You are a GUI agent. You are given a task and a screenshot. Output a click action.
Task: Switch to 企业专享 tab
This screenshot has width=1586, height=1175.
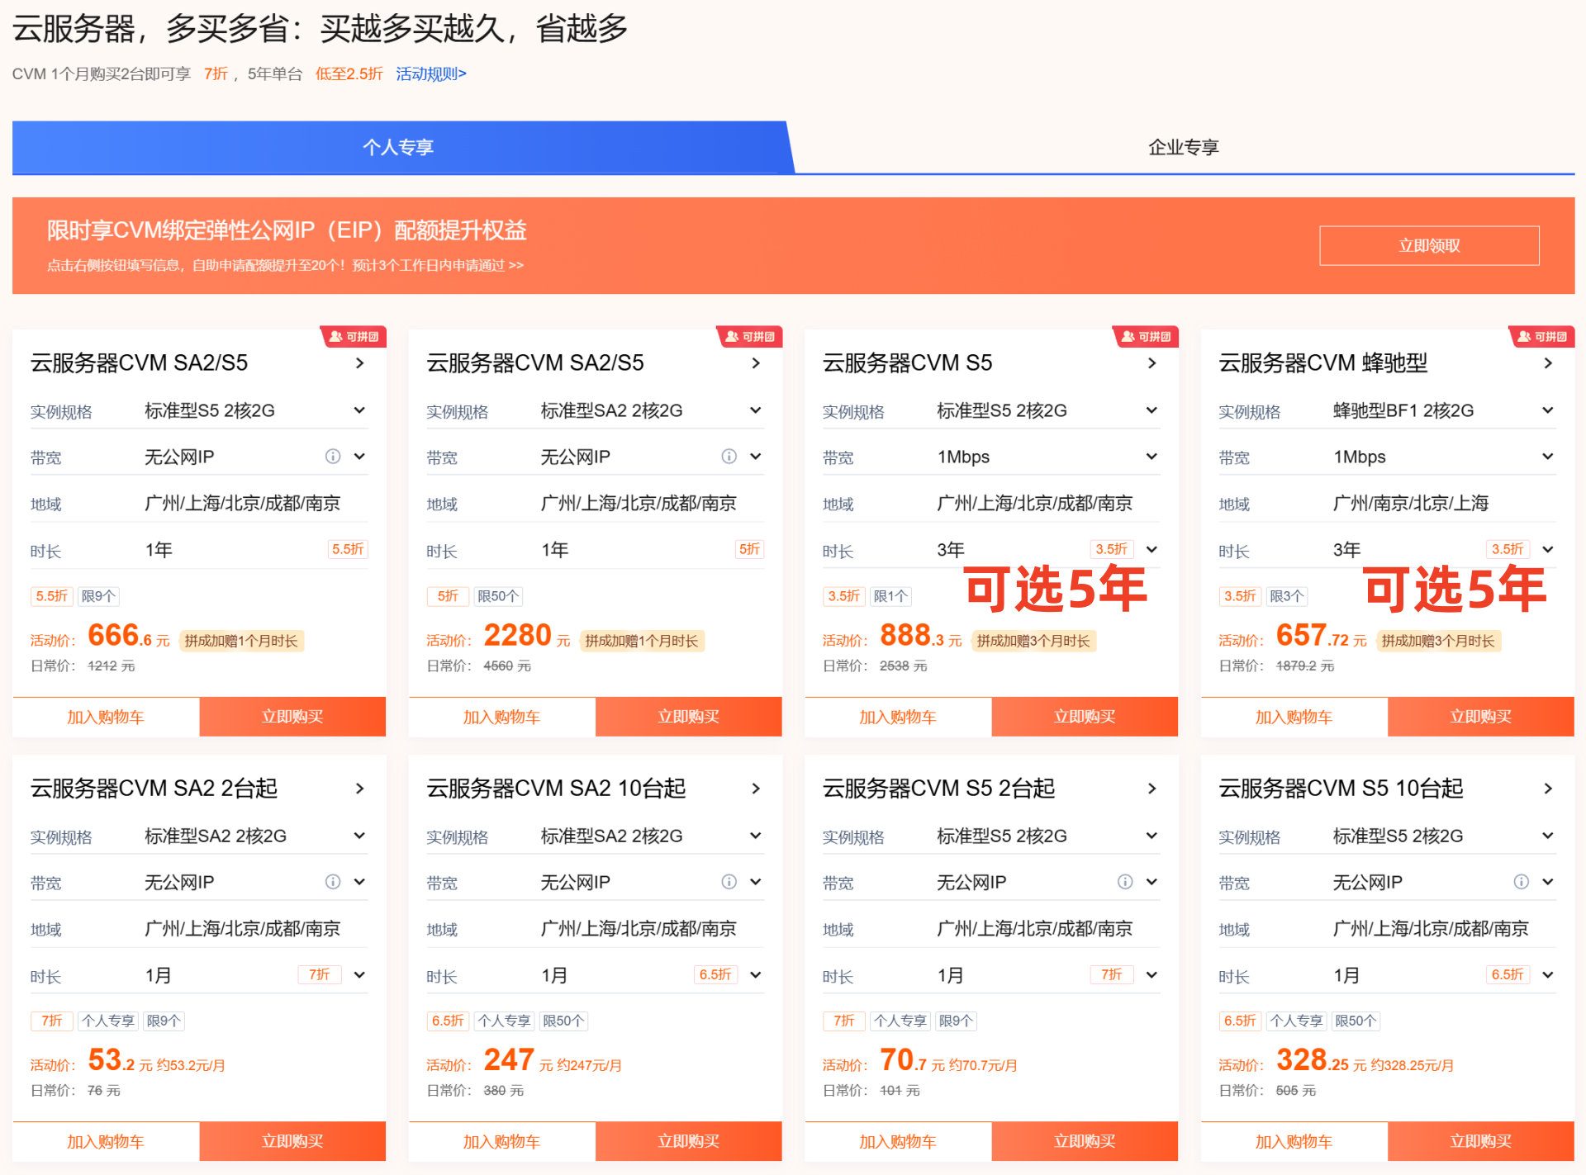(1183, 147)
